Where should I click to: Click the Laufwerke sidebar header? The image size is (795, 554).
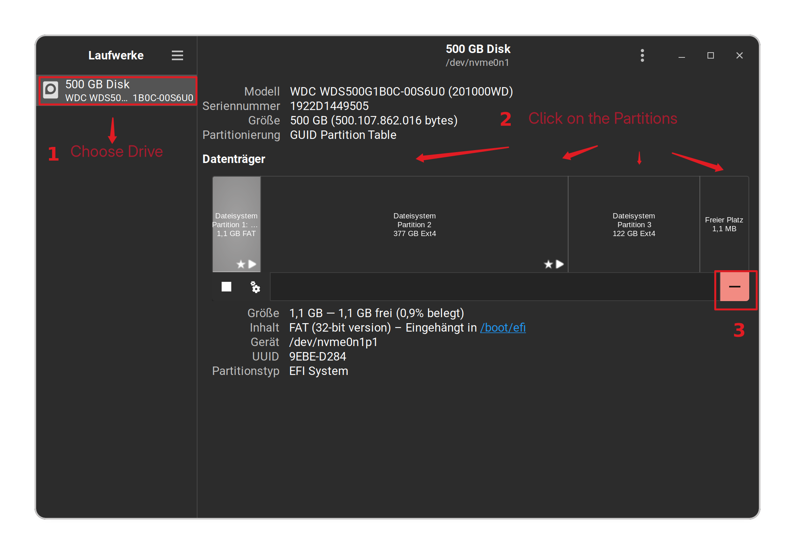pyautogui.click(x=116, y=55)
